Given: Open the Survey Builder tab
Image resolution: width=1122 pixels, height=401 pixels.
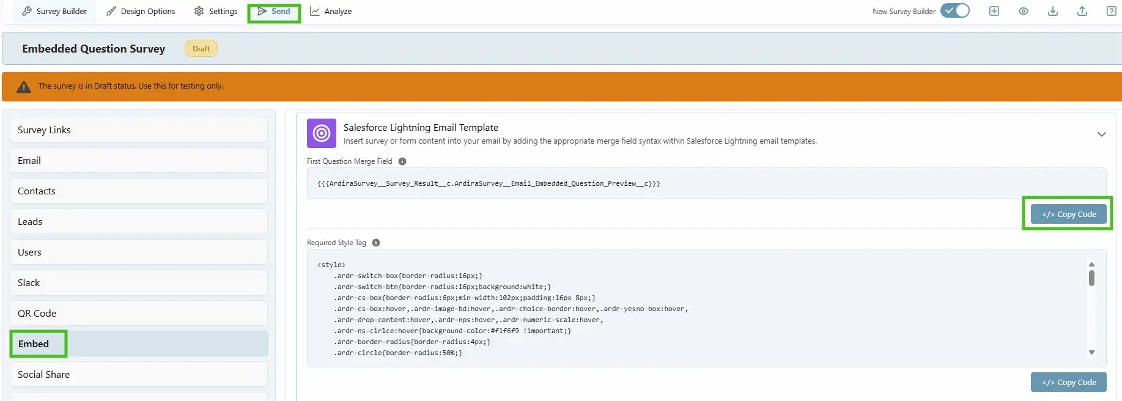Looking at the screenshot, I should pos(54,12).
